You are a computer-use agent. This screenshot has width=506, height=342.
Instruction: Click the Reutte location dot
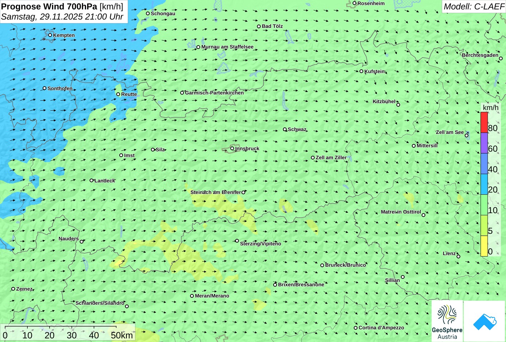click(118, 94)
